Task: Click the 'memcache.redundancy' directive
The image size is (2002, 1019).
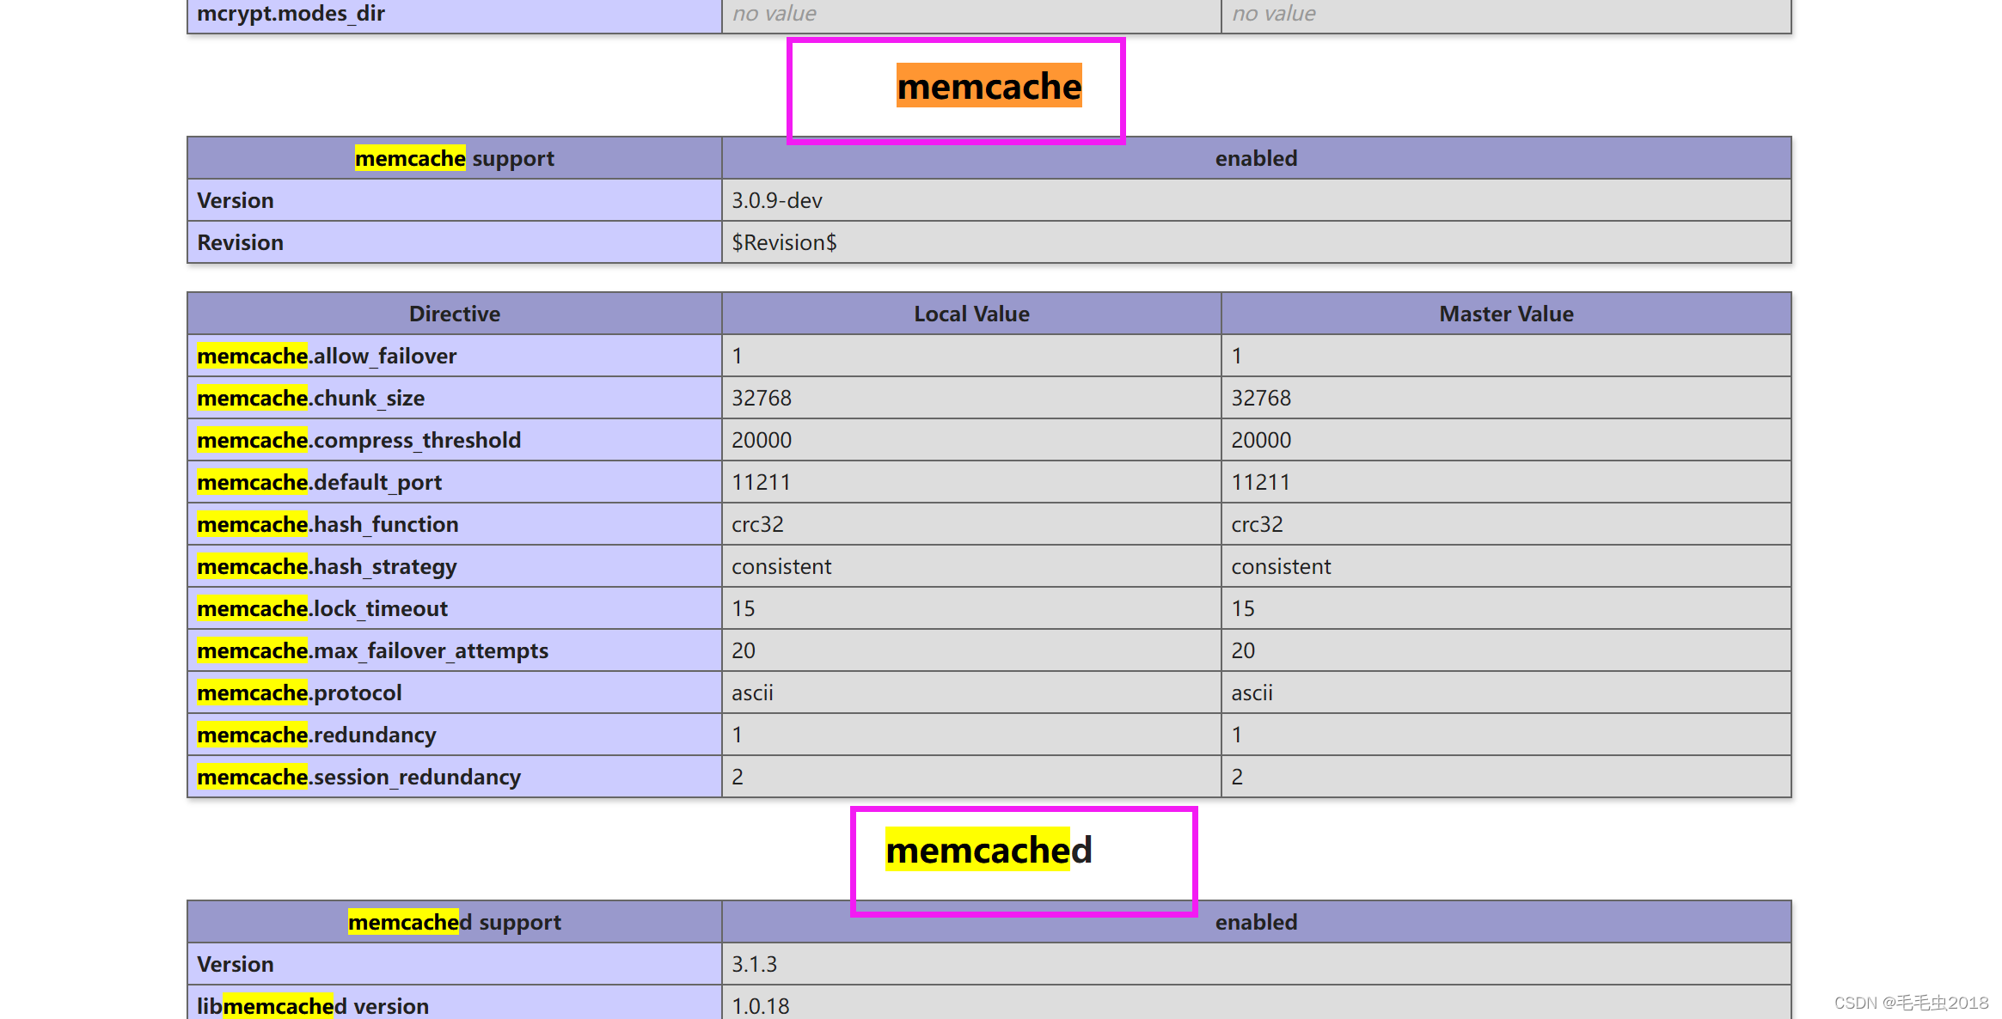Action: pyautogui.click(x=316, y=735)
